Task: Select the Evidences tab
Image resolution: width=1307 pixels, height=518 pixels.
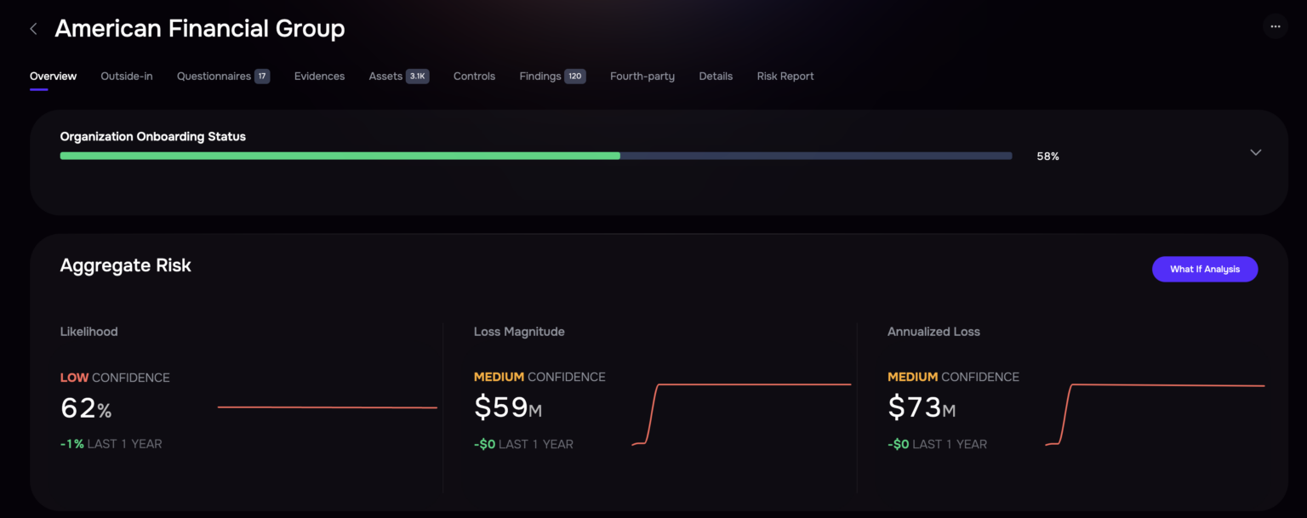Action: click(319, 77)
